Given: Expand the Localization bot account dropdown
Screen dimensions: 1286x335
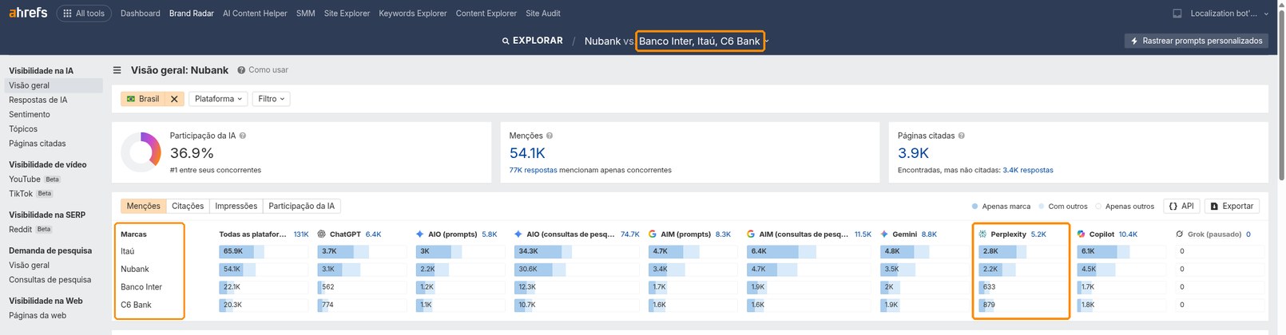Looking at the screenshot, I should click(x=1228, y=14).
